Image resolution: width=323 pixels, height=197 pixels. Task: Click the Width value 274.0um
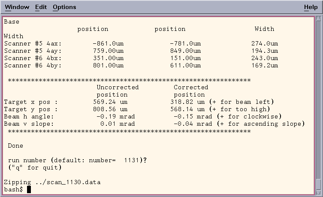[x=264, y=44]
